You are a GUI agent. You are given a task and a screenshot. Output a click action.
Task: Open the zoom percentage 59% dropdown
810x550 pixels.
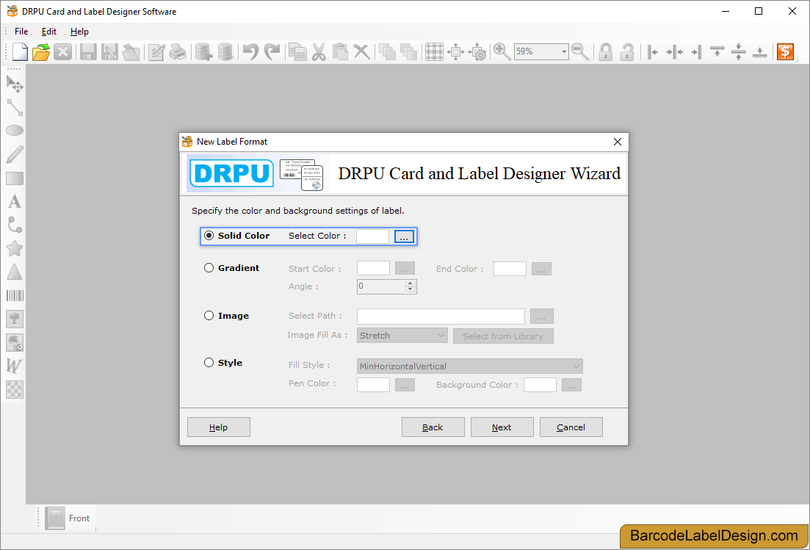tap(563, 51)
